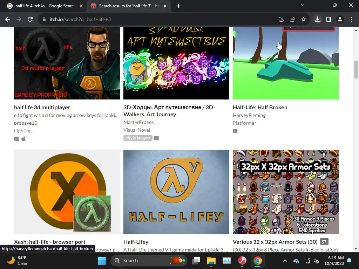
Task: Open author propave10's page
Action: tap(26, 123)
